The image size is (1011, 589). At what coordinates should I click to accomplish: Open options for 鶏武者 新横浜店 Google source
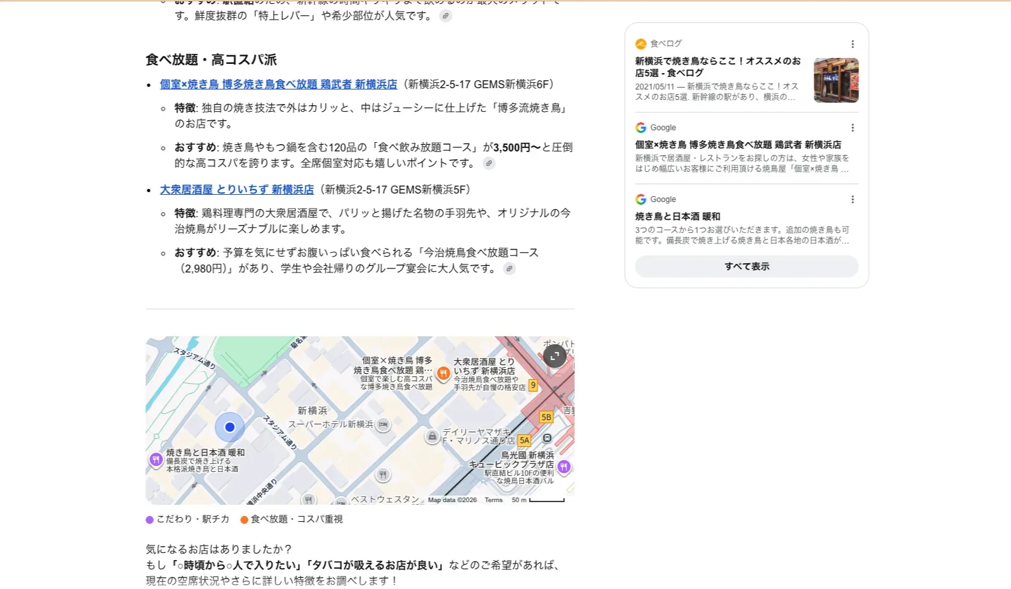pyautogui.click(x=852, y=128)
